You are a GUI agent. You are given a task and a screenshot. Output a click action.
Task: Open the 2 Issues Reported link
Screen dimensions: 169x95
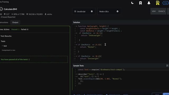coord(8,17)
